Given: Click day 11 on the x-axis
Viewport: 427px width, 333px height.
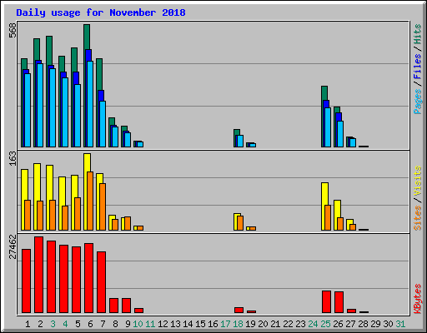Looking at the screenshot, I should [150, 324].
